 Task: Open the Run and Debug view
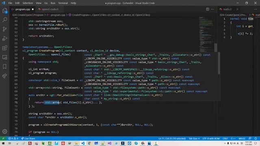[x=4, y=39]
